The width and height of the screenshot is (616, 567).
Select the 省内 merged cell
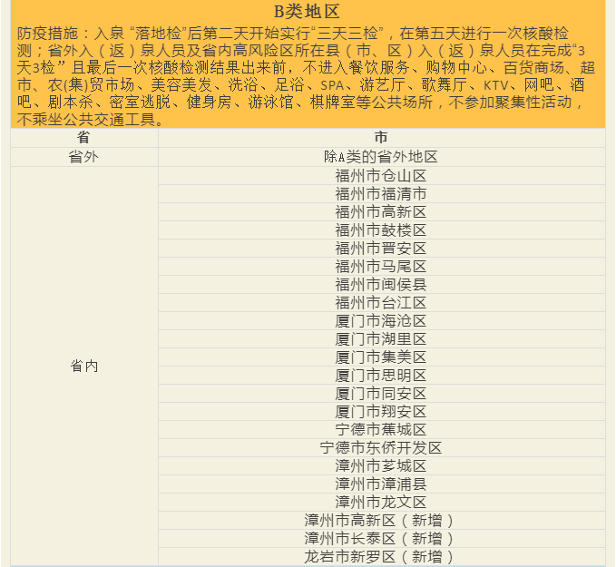coord(83,366)
